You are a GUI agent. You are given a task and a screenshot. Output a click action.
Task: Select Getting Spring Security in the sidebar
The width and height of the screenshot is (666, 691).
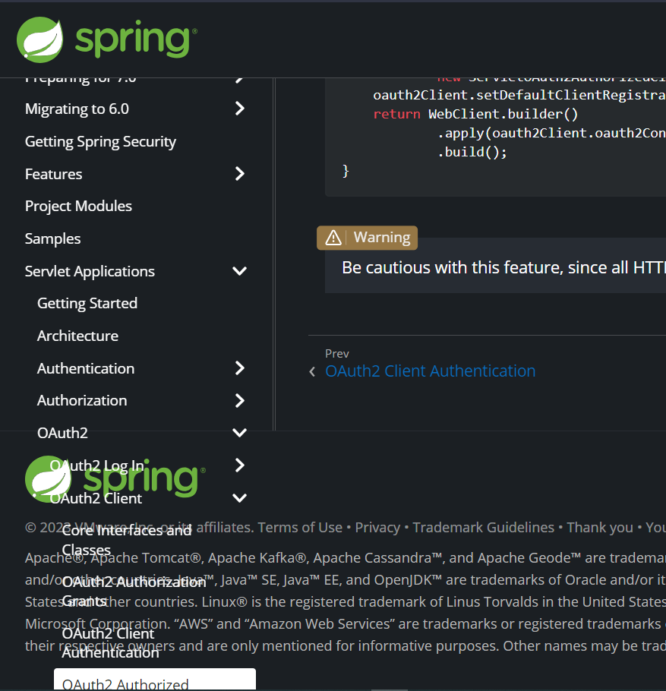(x=99, y=141)
